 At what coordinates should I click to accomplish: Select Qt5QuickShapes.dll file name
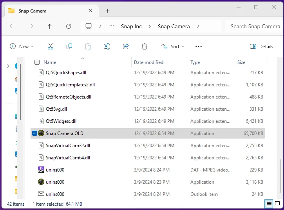point(66,73)
